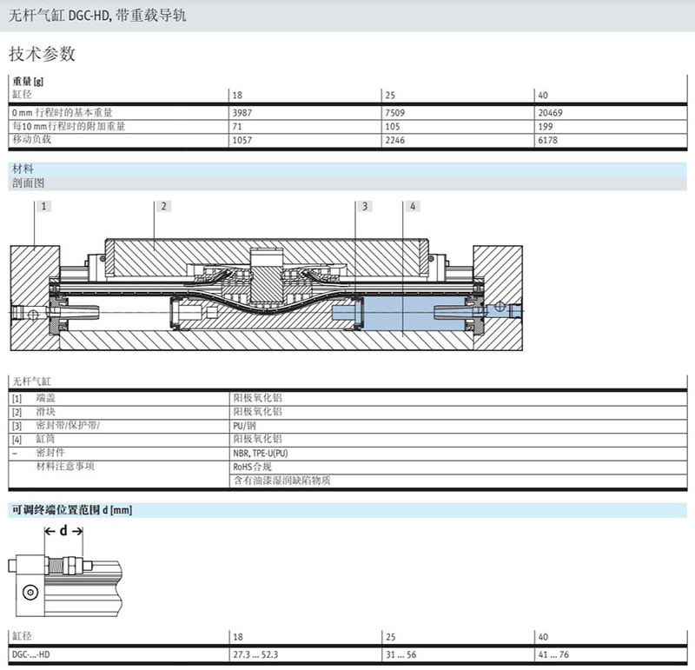This screenshot has width=695, height=670.
Task: Select the '密封带/保护带/' row label
Action: coord(68,425)
